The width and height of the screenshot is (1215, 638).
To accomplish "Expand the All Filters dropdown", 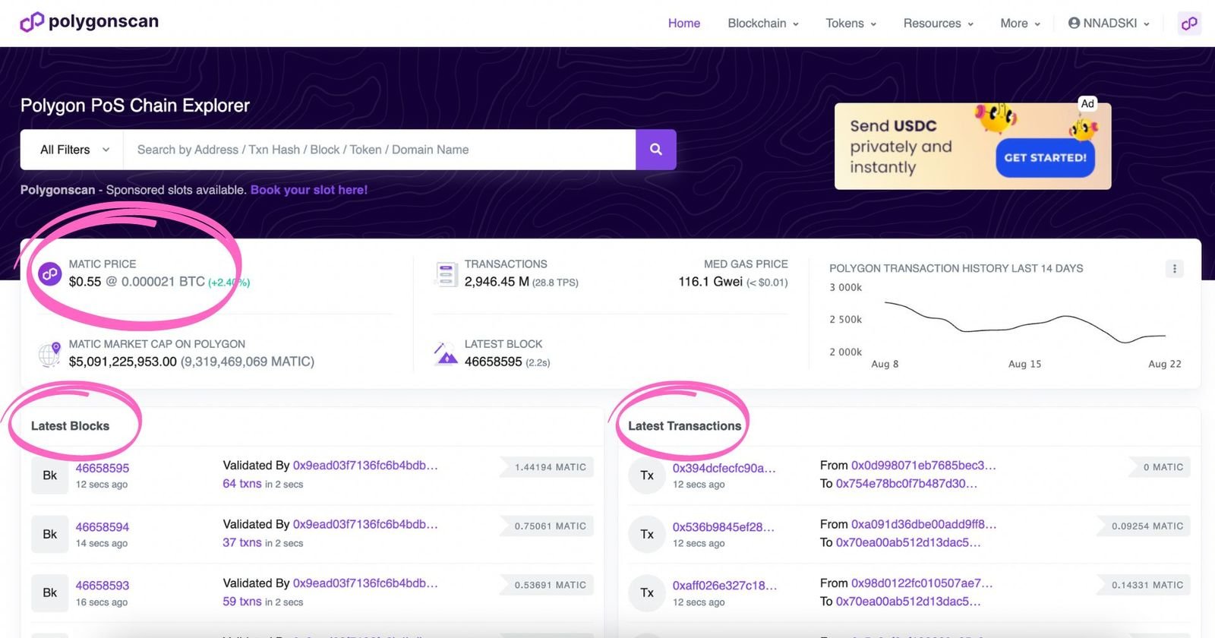I will point(74,150).
